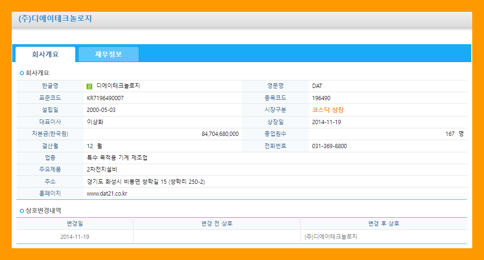Click the 변경일 column header
Image resolution: width=484 pixels, height=260 pixels.
click(x=75, y=224)
